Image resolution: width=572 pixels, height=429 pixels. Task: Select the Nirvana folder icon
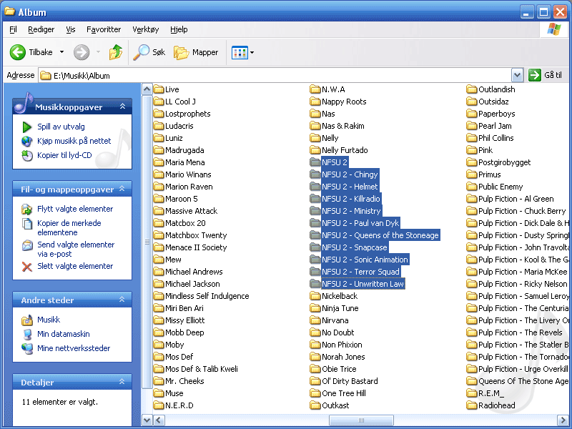315,320
